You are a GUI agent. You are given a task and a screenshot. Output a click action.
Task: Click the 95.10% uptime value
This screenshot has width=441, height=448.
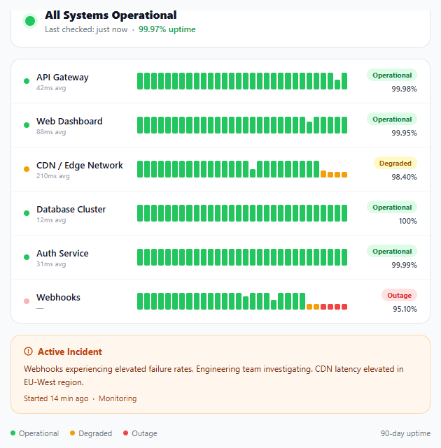(405, 309)
